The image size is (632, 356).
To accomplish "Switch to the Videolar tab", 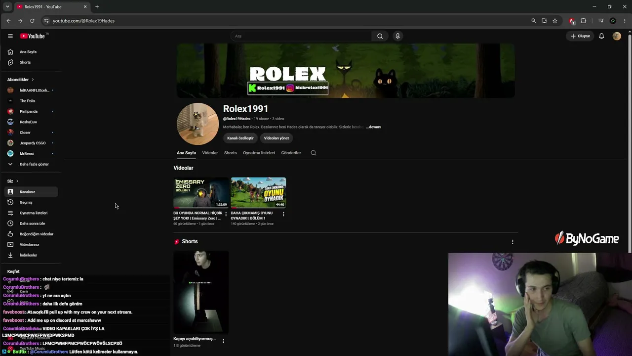I will (x=210, y=153).
